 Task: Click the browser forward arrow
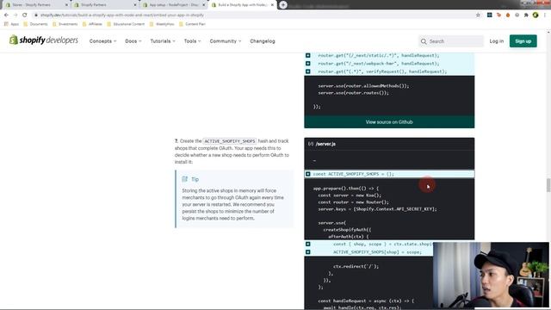(x=15, y=15)
